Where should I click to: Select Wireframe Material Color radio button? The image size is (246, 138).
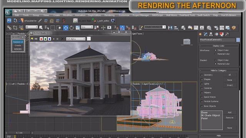[x=215, y=54]
